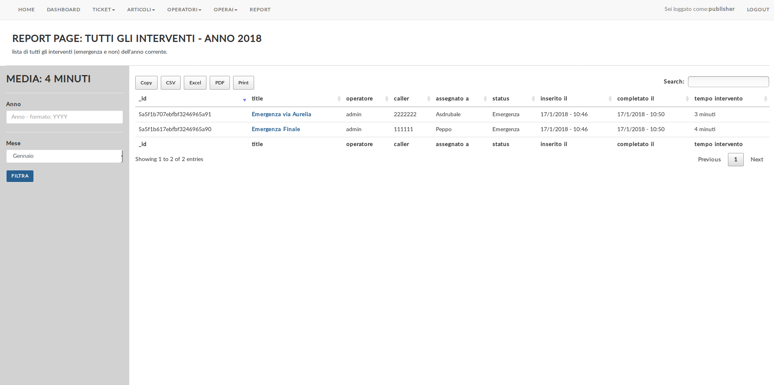Expand the Ticket menu
Image resolution: width=774 pixels, height=385 pixels.
click(103, 10)
